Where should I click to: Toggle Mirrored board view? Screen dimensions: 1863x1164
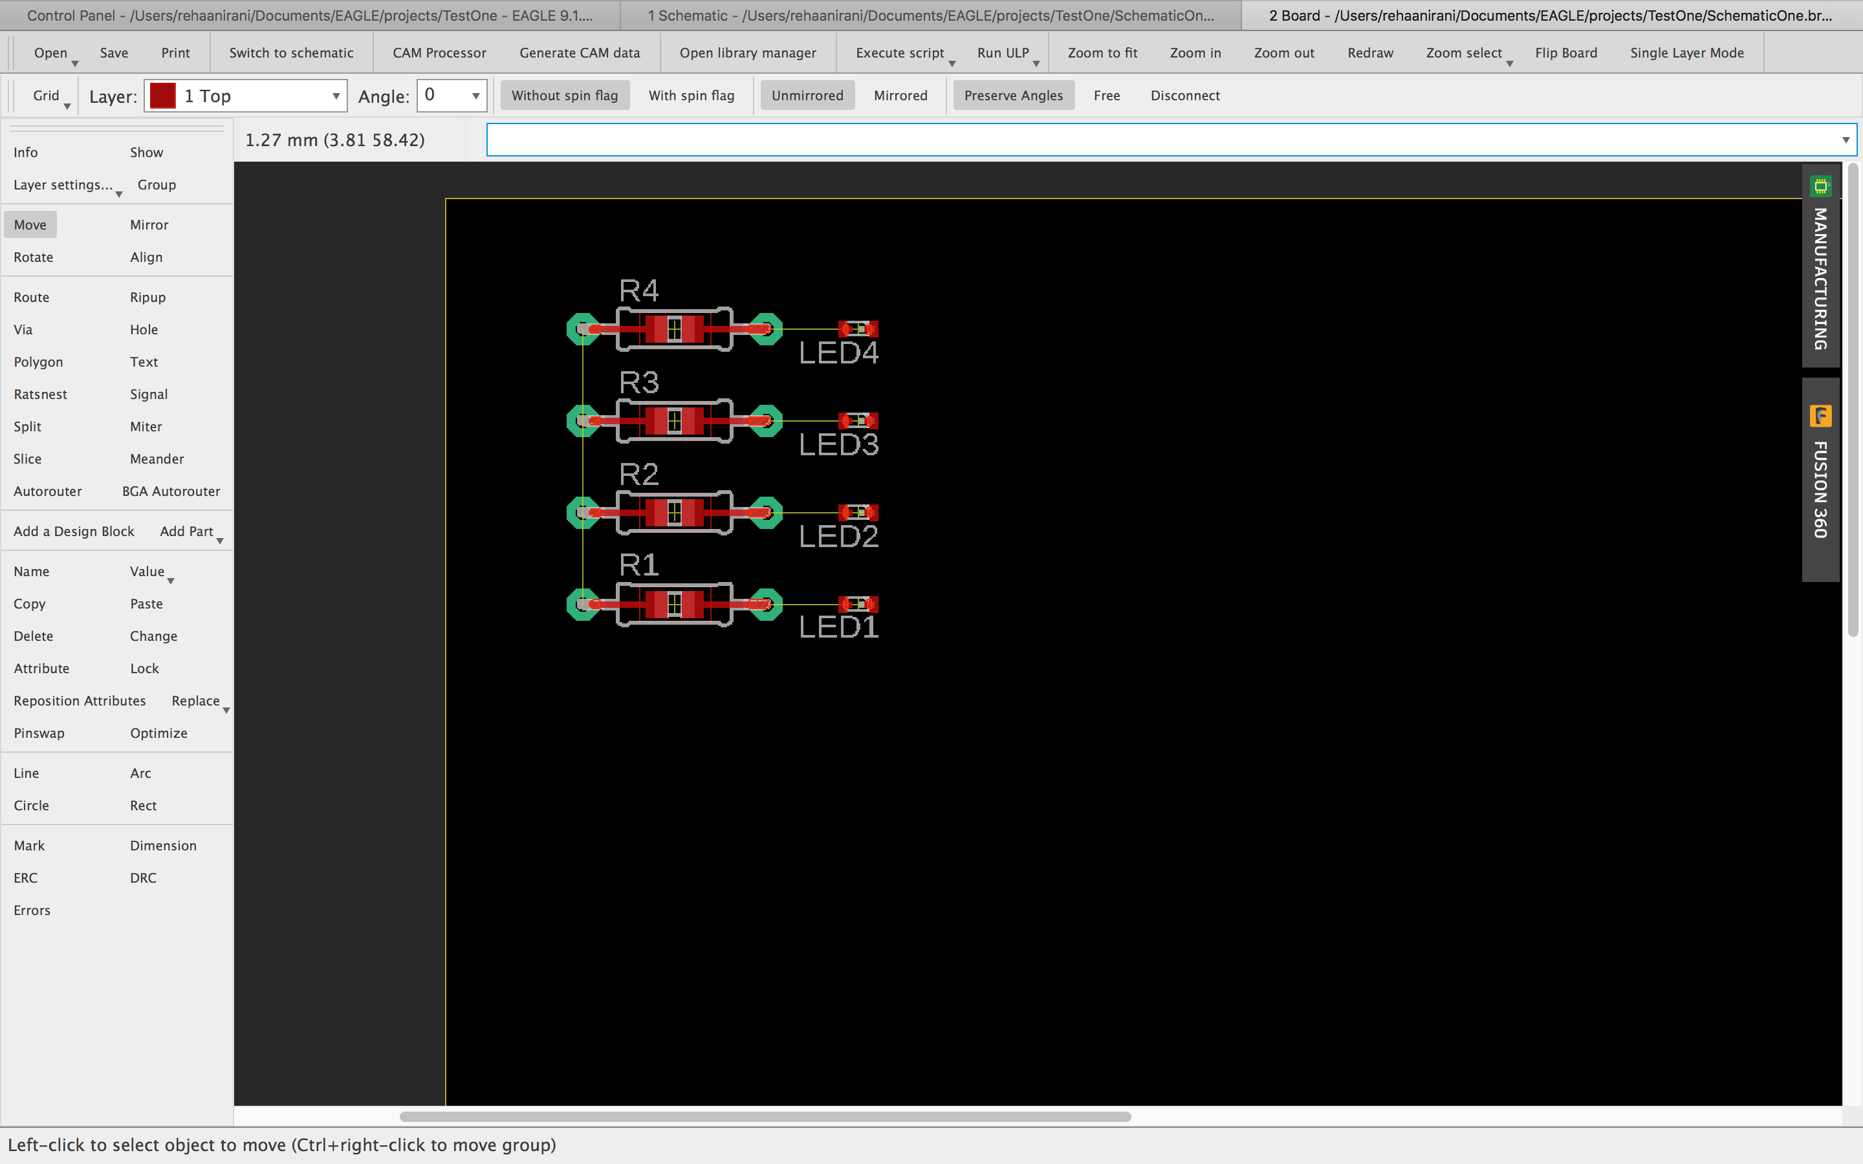point(900,95)
